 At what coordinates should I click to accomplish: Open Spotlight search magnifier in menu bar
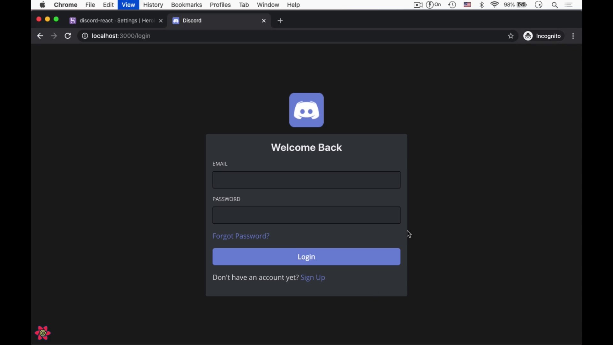555,5
